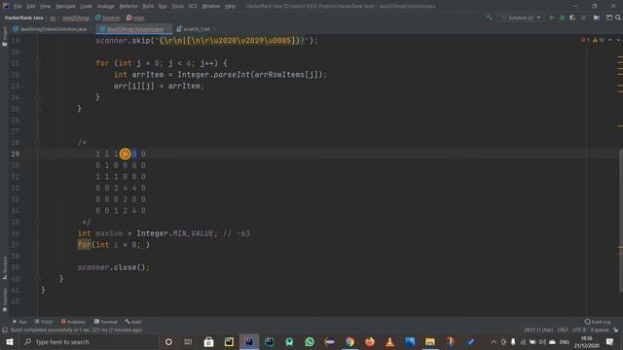Click the error count indicator in editor
This screenshot has height=350, width=623.
(x=585, y=40)
